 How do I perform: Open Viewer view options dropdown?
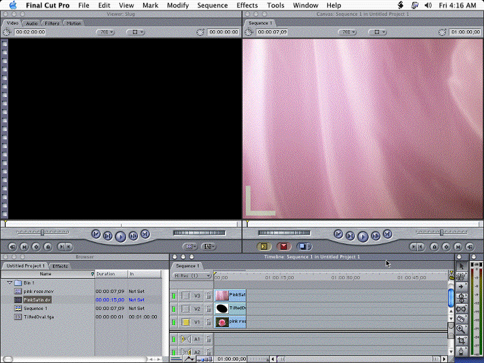point(135,32)
